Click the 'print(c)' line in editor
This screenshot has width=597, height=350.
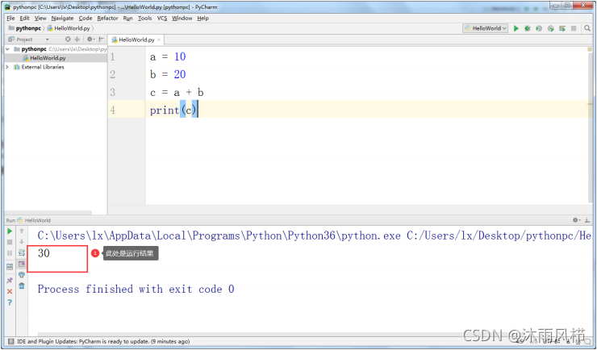pos(173,110)
